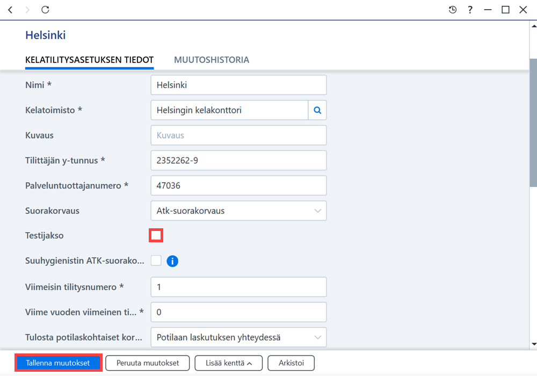Expand the Tulosta potilaskohtaiset dropdown

point(238,337)
